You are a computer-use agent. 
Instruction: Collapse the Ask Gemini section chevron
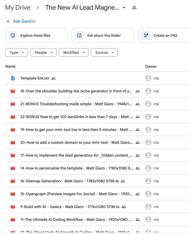[x=8, y=21]
